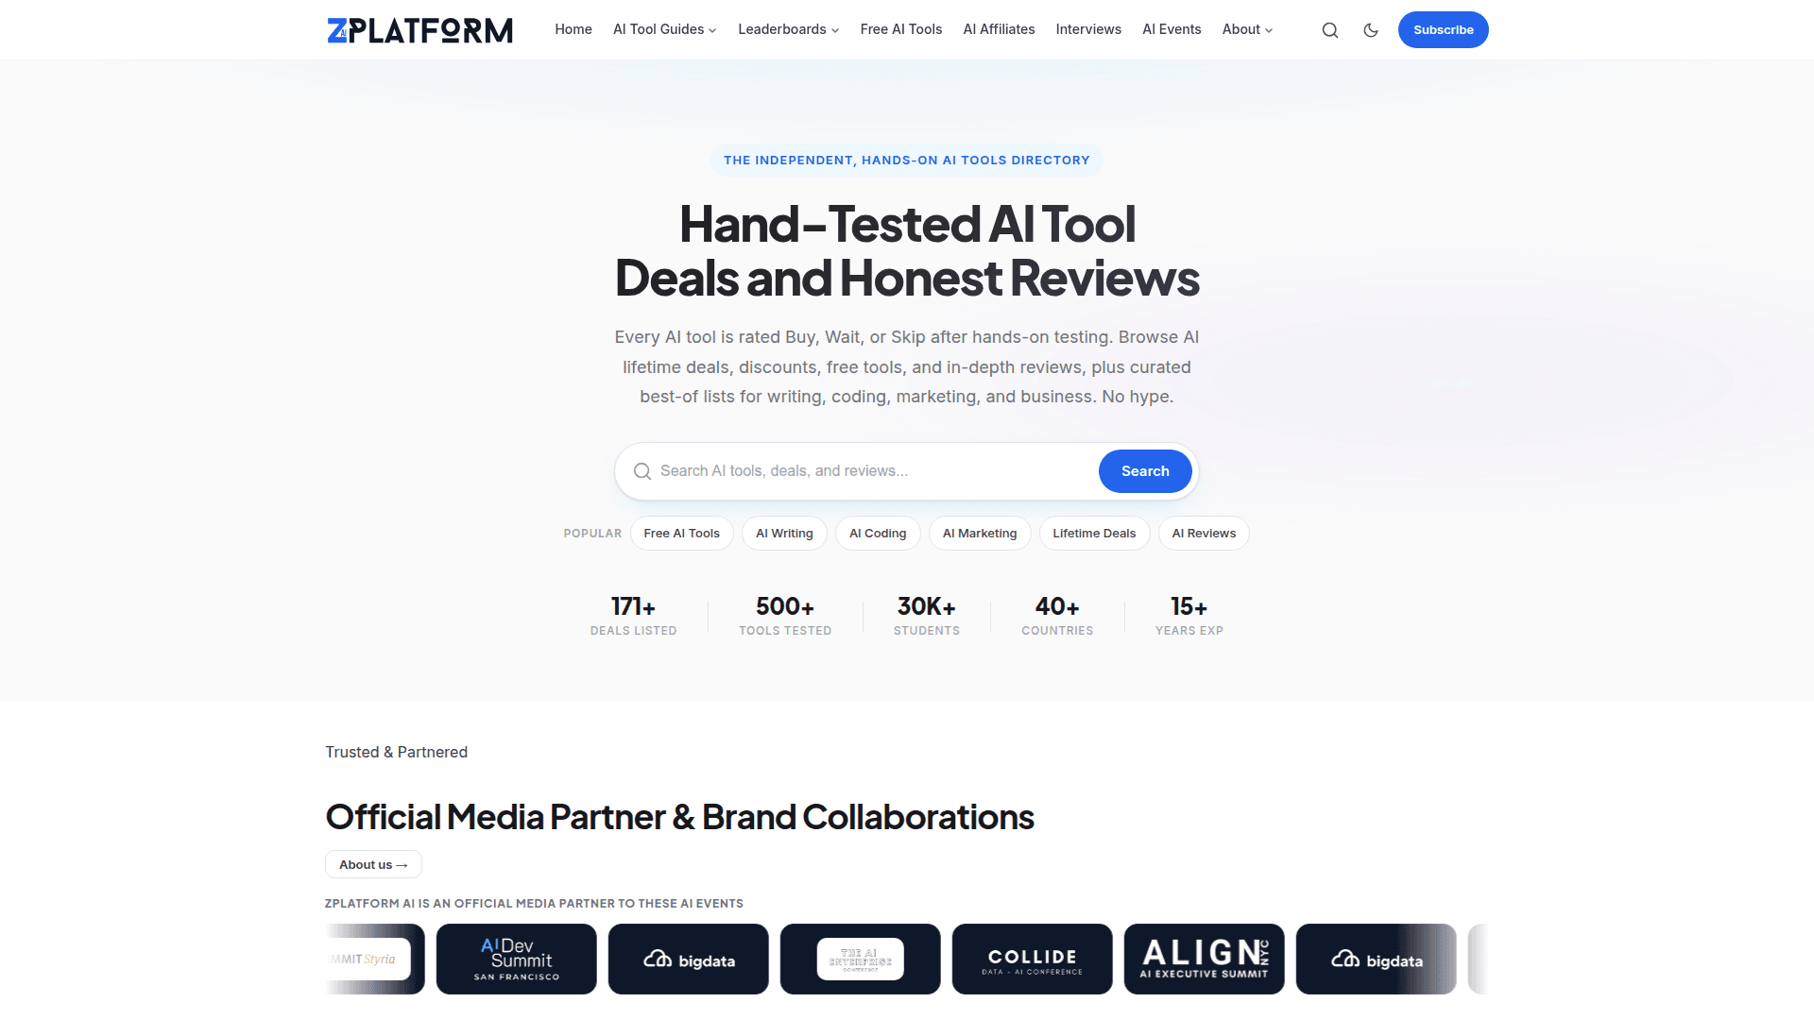Image resolution: width=1814 pixels, height=1020 pixels.
Task: Click the 500+ Tools Tested stat
Action: click(785, 616)
